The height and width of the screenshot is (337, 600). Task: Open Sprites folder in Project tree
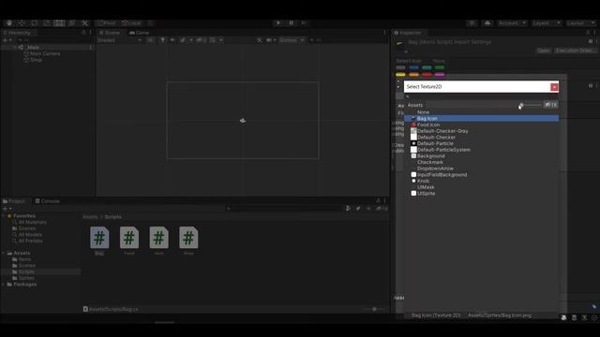(26, 278)
